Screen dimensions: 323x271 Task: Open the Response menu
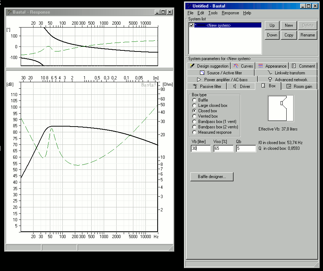coord(230,13)
